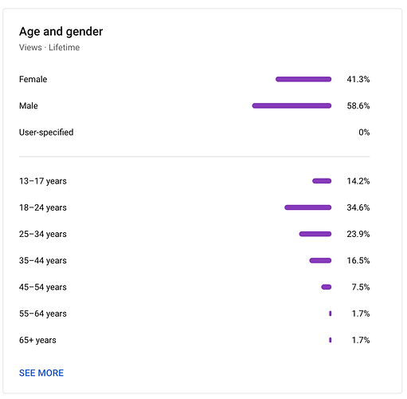Select the Male row label
The height and width of the screenshot is (399, 407).
point(29,106)
